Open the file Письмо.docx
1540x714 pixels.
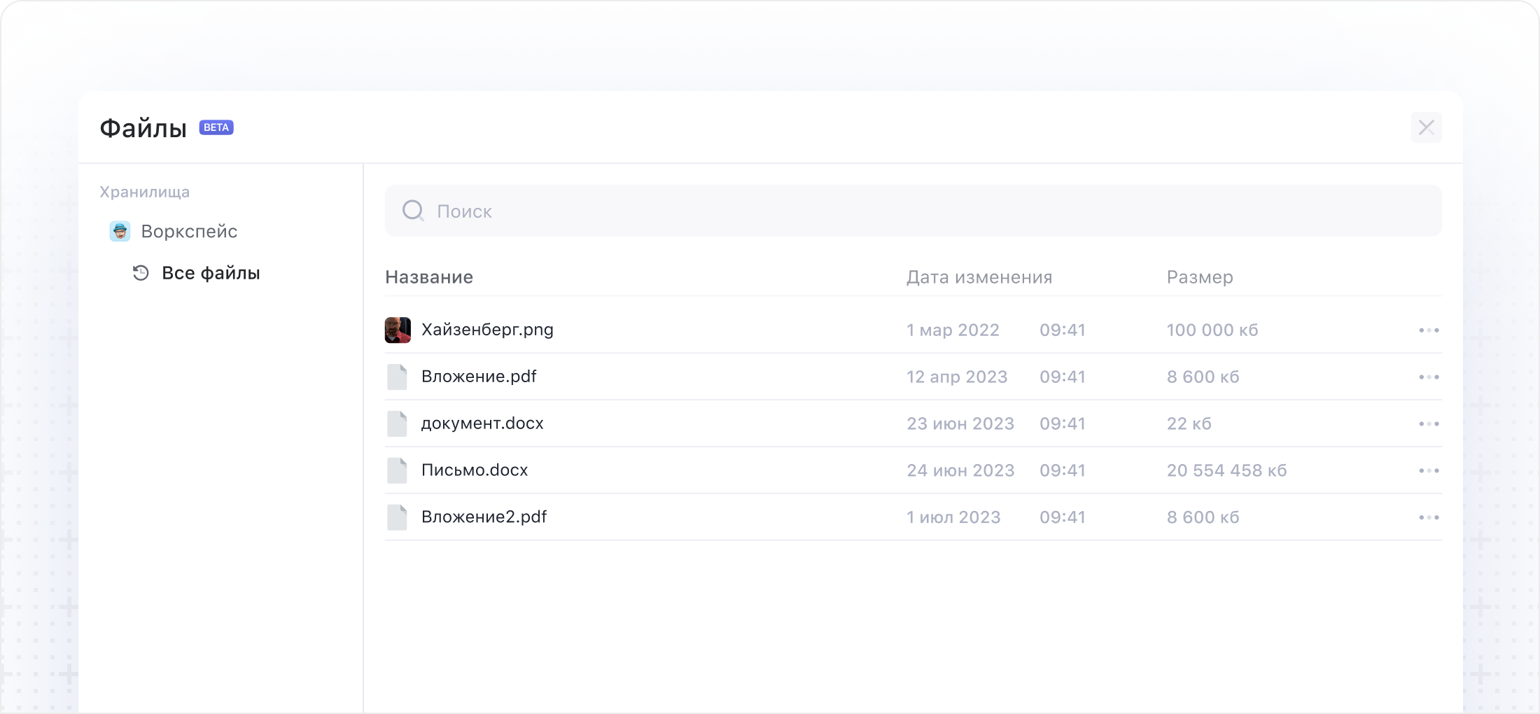[475, 470]
